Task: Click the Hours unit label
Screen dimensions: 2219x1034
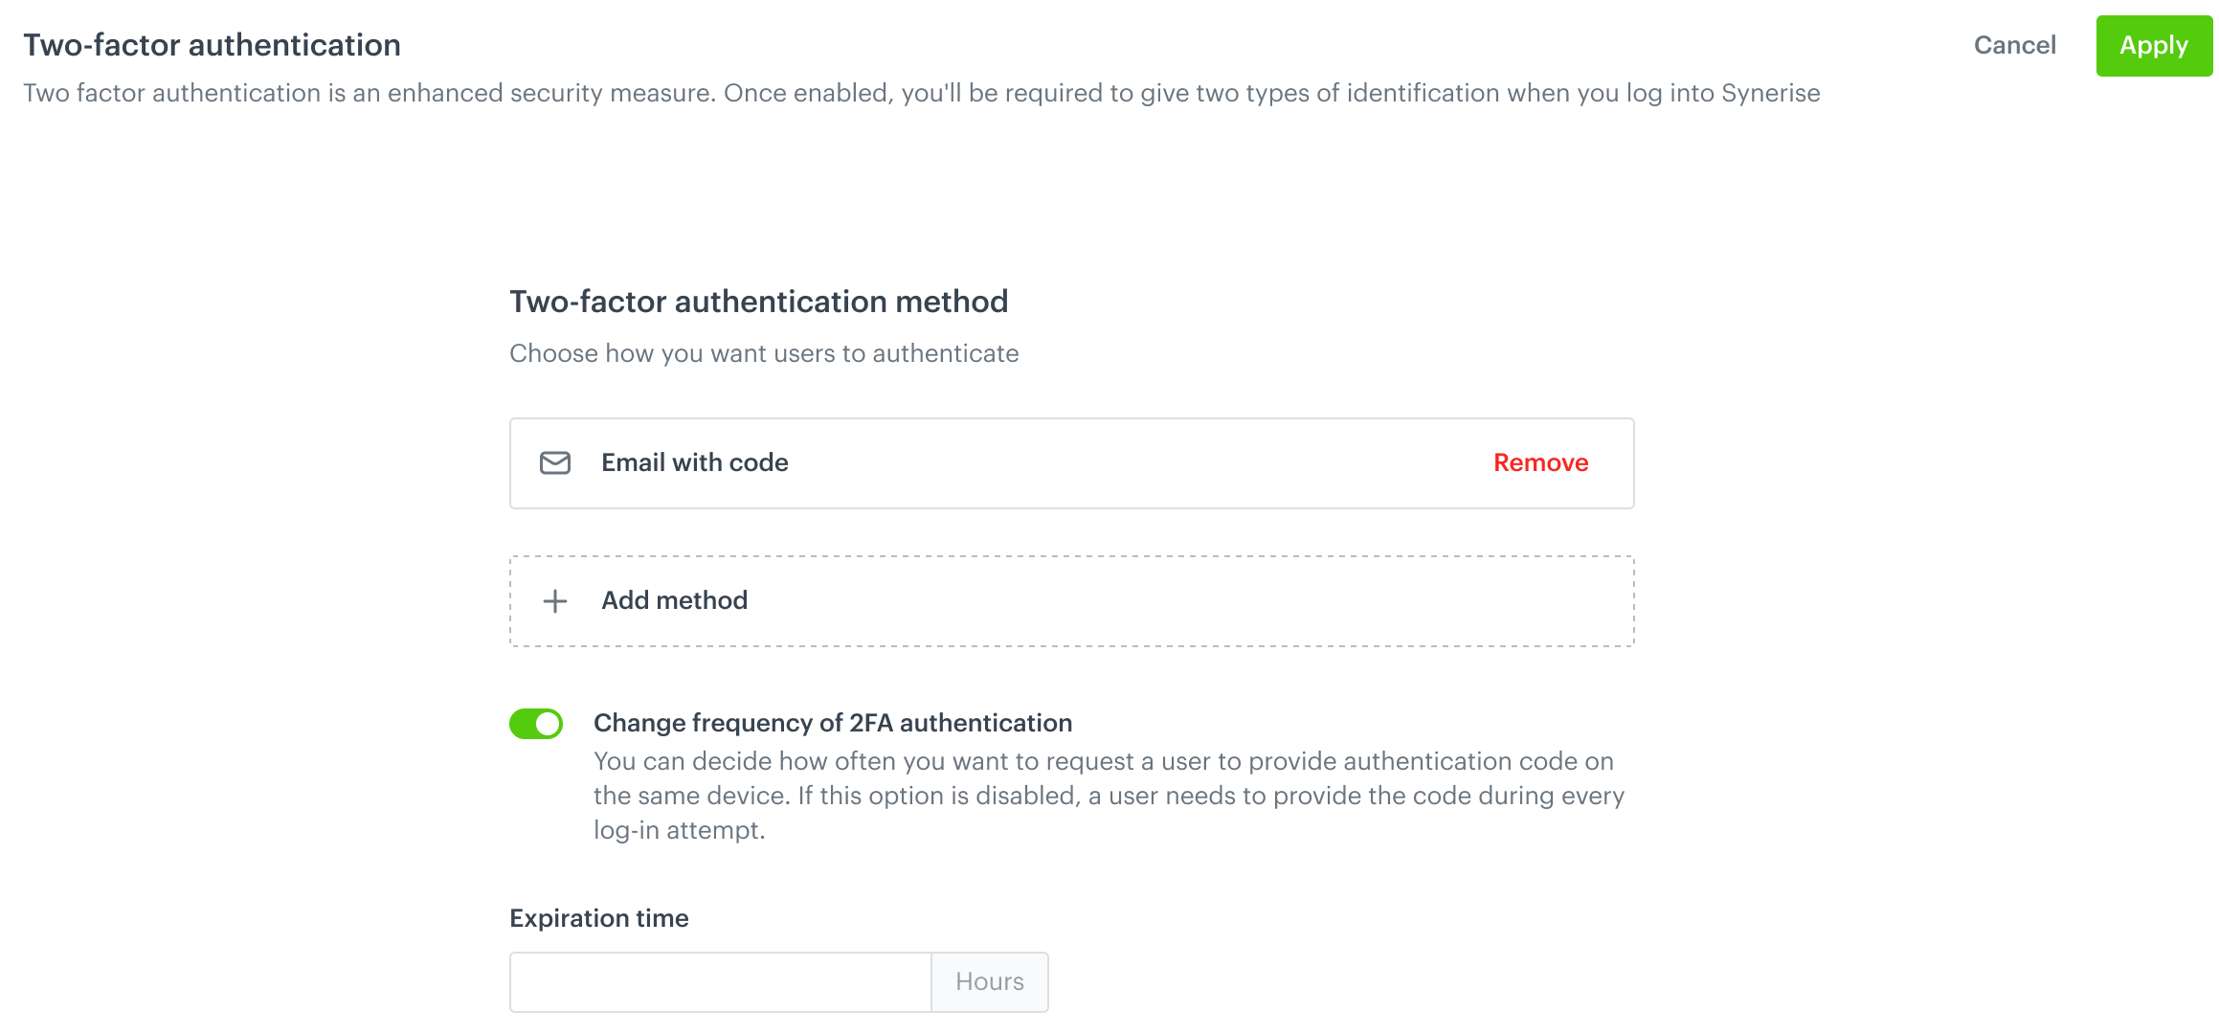Action: tap(988, 981)
